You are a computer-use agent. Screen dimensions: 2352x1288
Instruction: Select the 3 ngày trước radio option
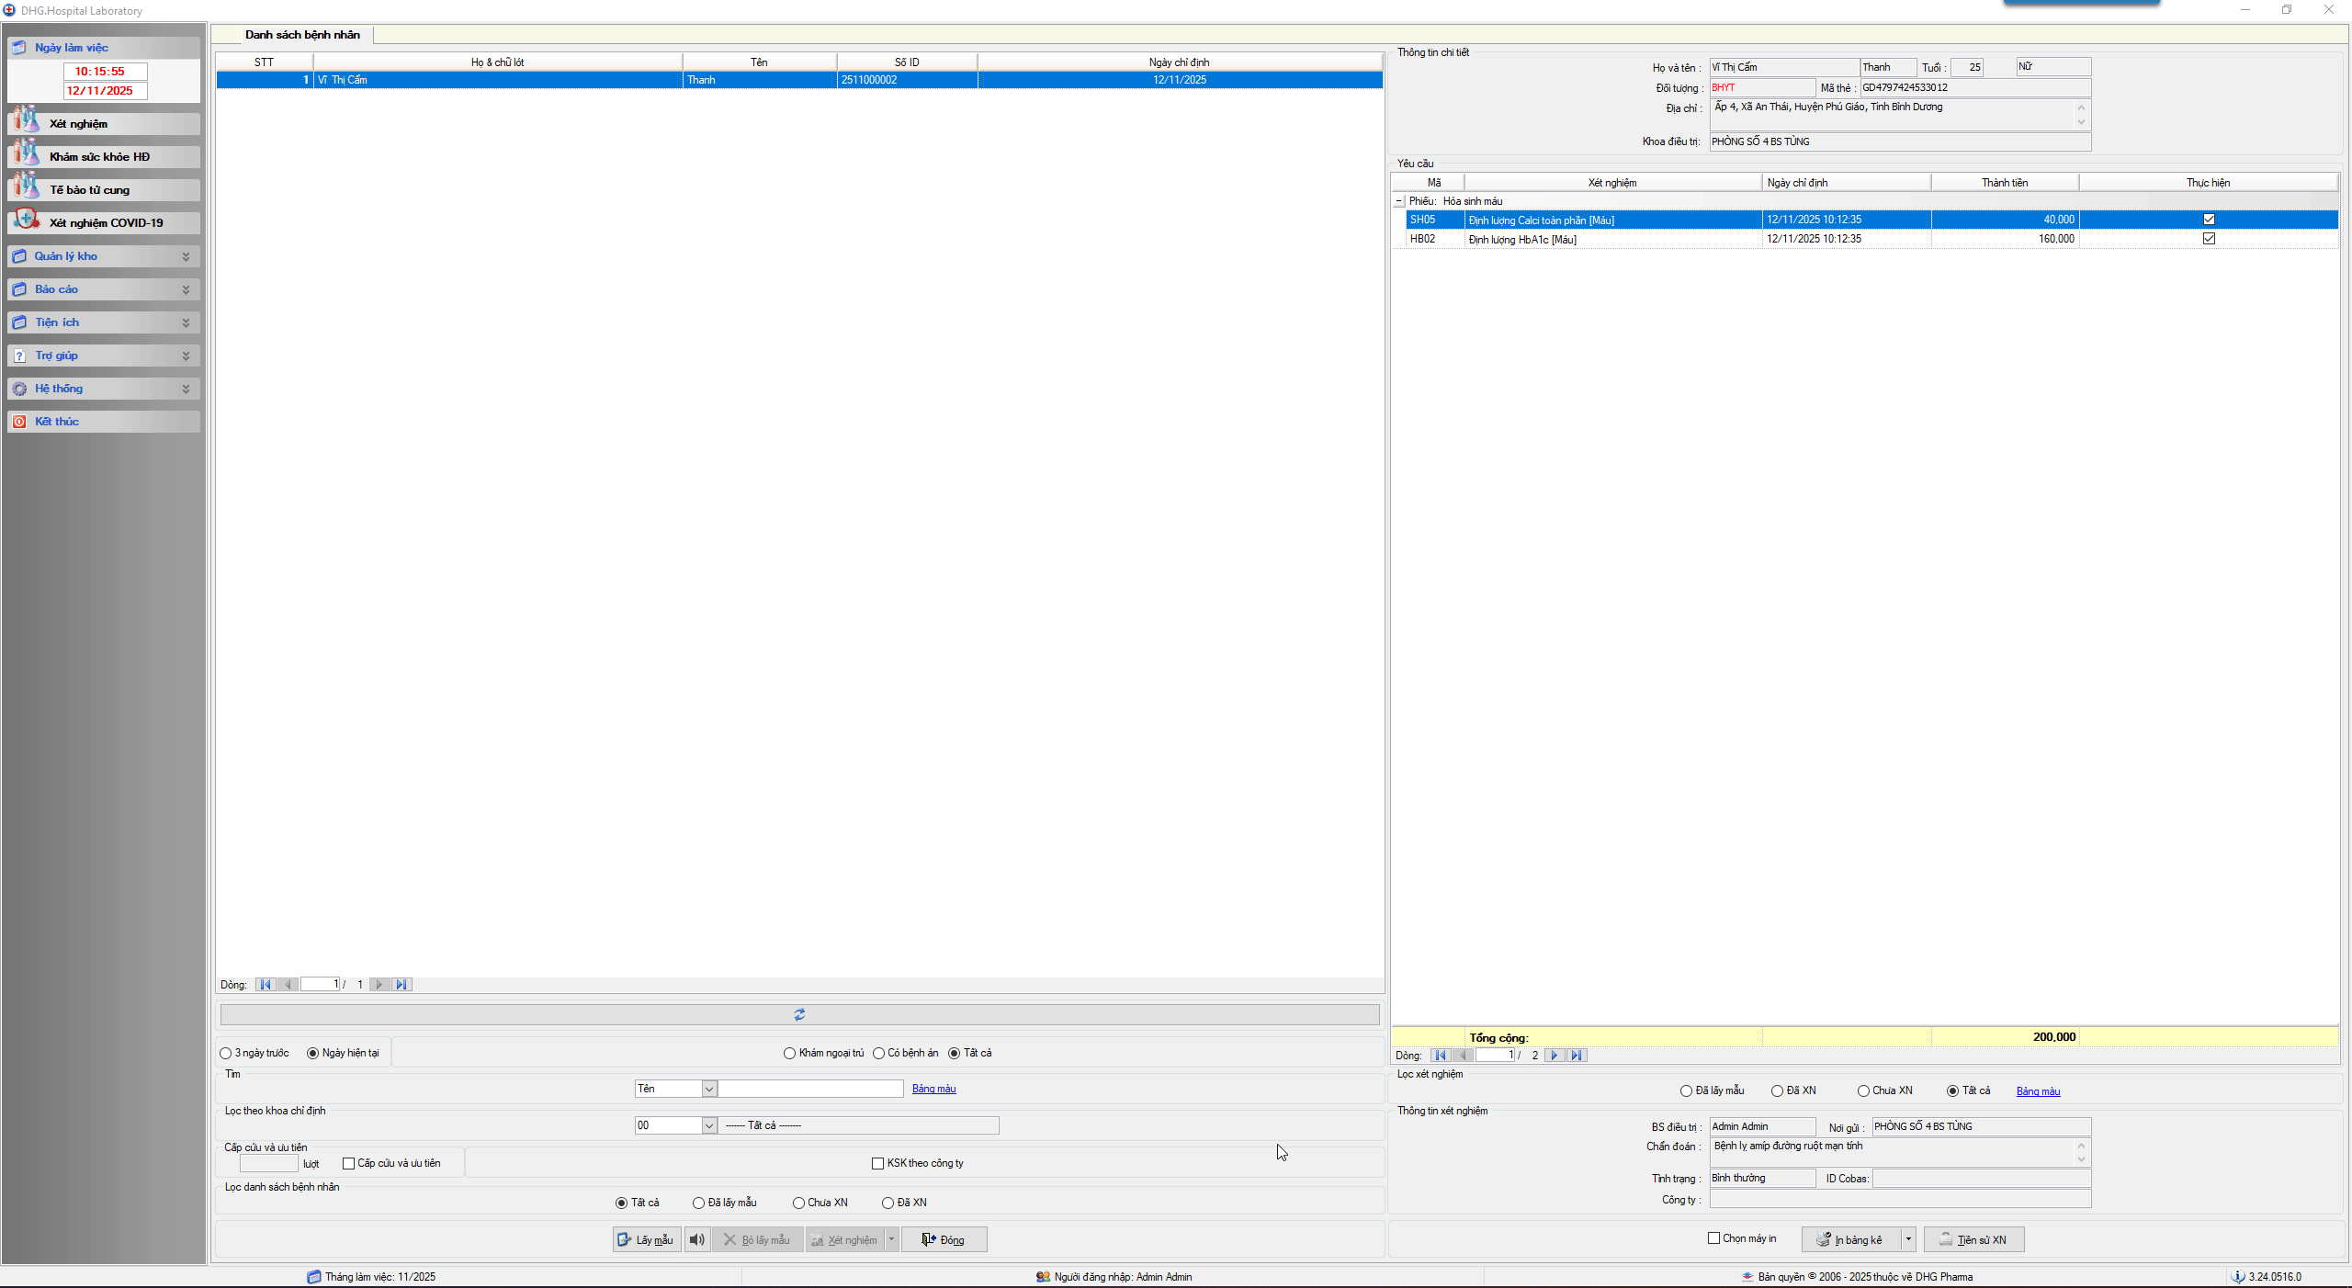pyautogui.click(x=226, y=1053)
